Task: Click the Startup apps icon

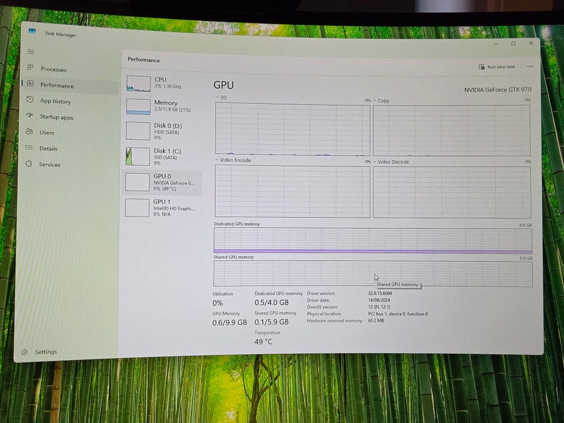Action: (30, 116)
